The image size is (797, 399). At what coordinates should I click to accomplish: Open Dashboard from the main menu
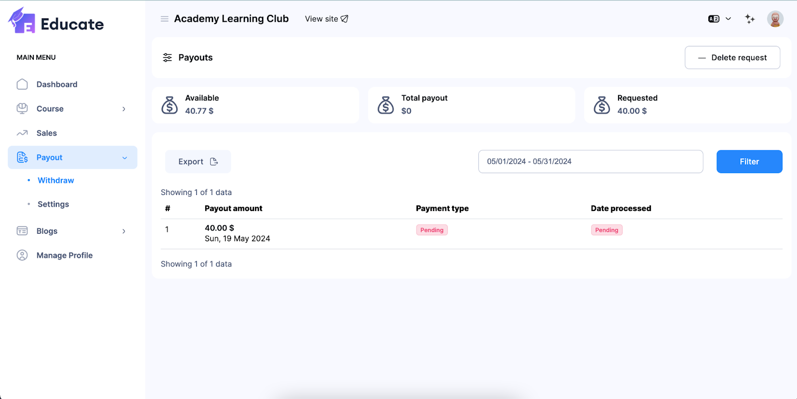coord(57,85)
